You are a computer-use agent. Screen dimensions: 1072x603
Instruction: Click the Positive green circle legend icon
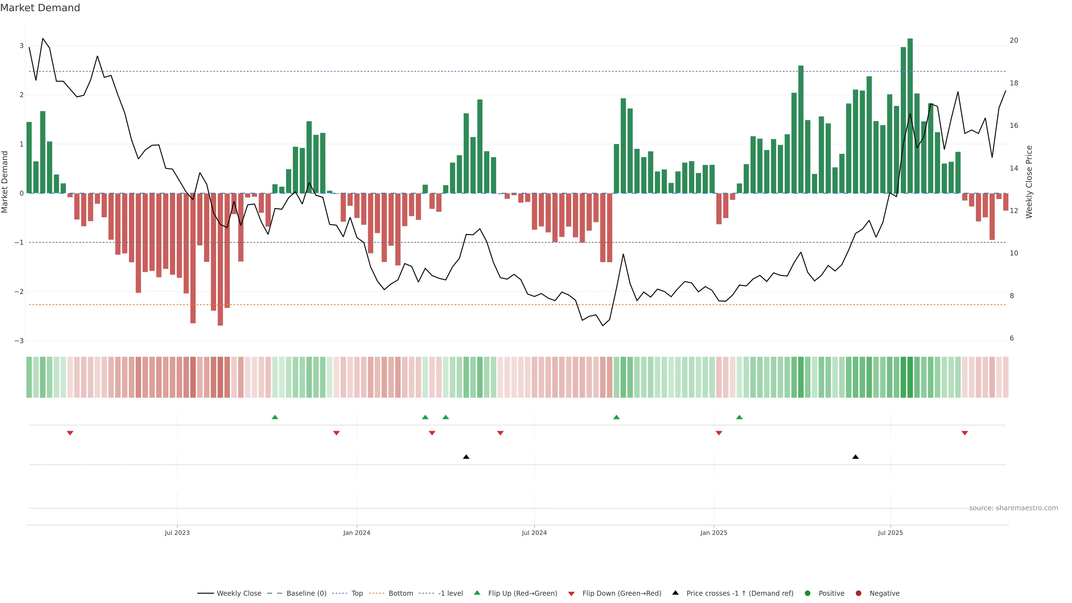click(x=808, y=594)
